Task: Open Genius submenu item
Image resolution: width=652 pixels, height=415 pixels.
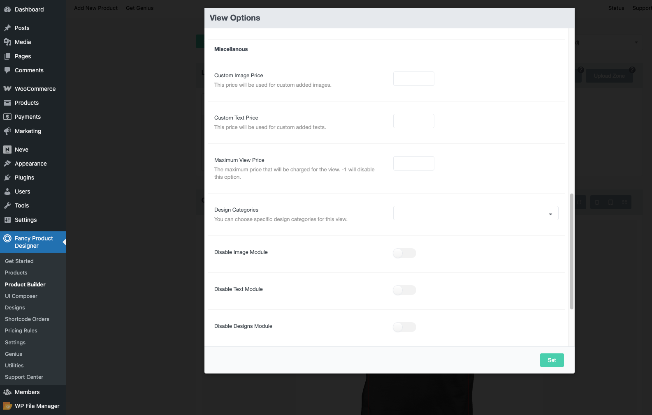Action: tap(14, 354)
